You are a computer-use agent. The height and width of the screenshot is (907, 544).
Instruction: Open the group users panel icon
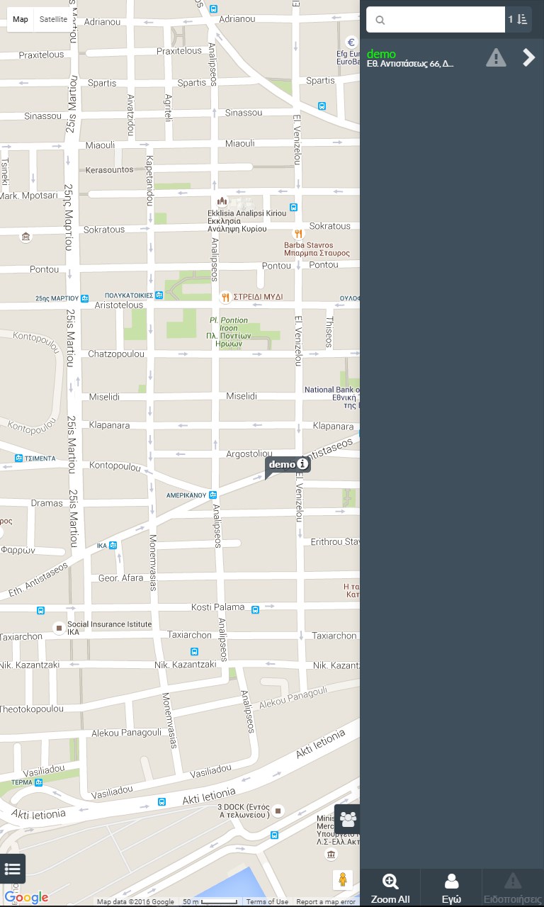[x=348, y=819]
